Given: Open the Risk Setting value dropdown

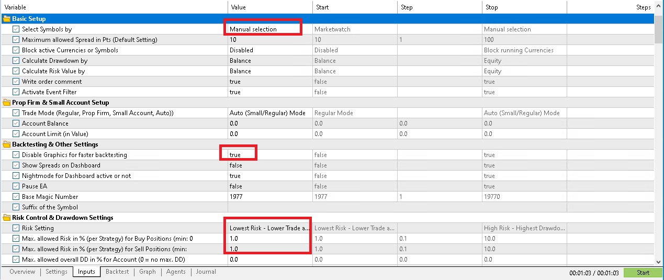Looking at the screenshot, I should [x=269, y=228].
